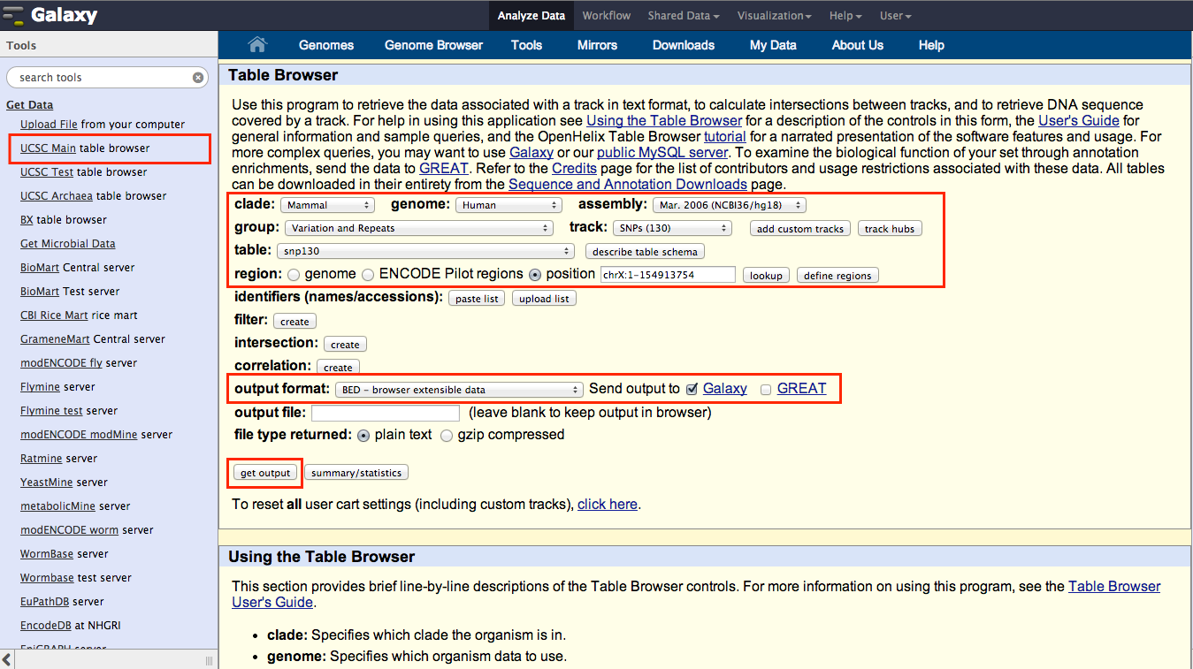Open the output format dropdown
Viewport: 1193px width, 669px height.
[x=459, y=389]
